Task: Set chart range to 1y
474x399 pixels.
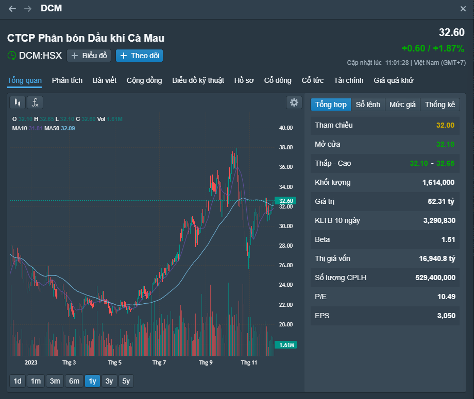Action: click(93, 381)
